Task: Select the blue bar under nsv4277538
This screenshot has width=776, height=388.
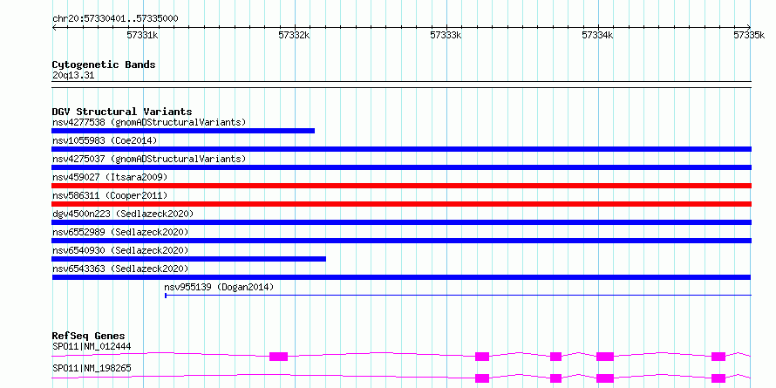Action: (183, 131)
